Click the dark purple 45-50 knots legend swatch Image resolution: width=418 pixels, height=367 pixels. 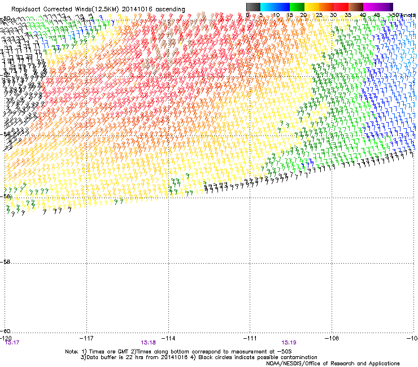(385, 7)
